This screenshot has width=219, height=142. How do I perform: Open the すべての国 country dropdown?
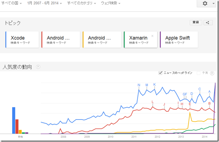[12, 3]
